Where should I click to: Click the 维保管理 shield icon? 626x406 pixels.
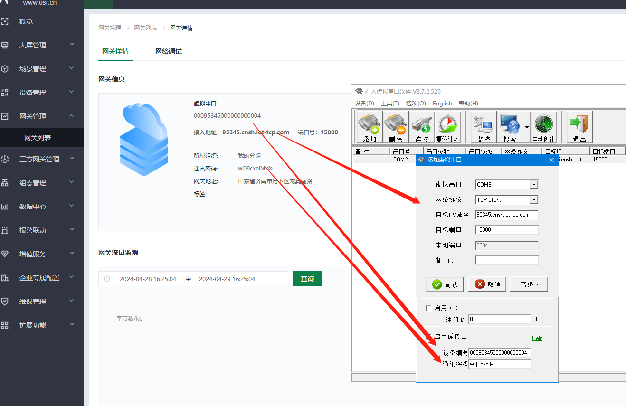pyautogui.click(x=5, y=302)
